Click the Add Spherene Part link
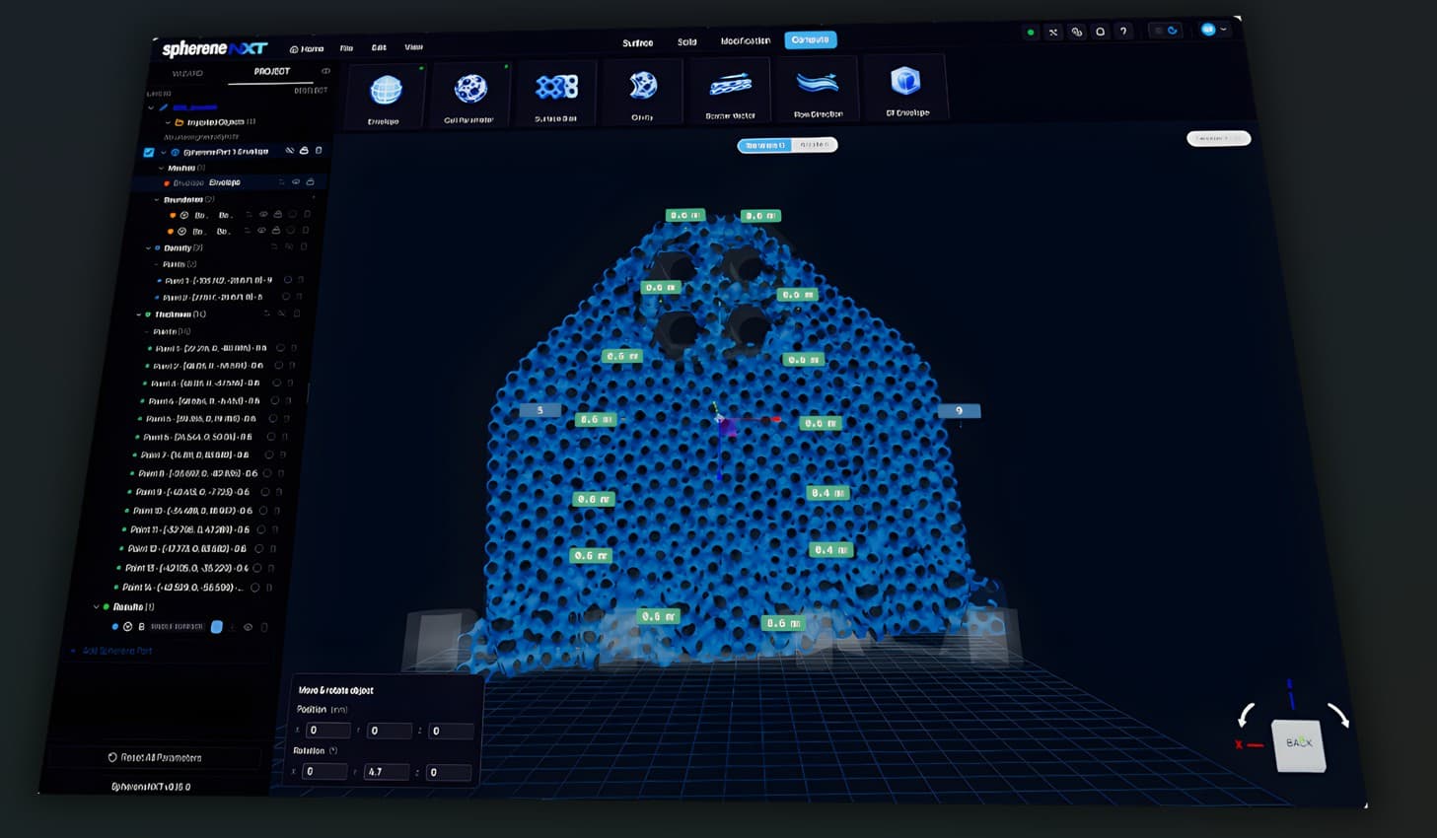 pyautogui.click(x=110, y=652)
